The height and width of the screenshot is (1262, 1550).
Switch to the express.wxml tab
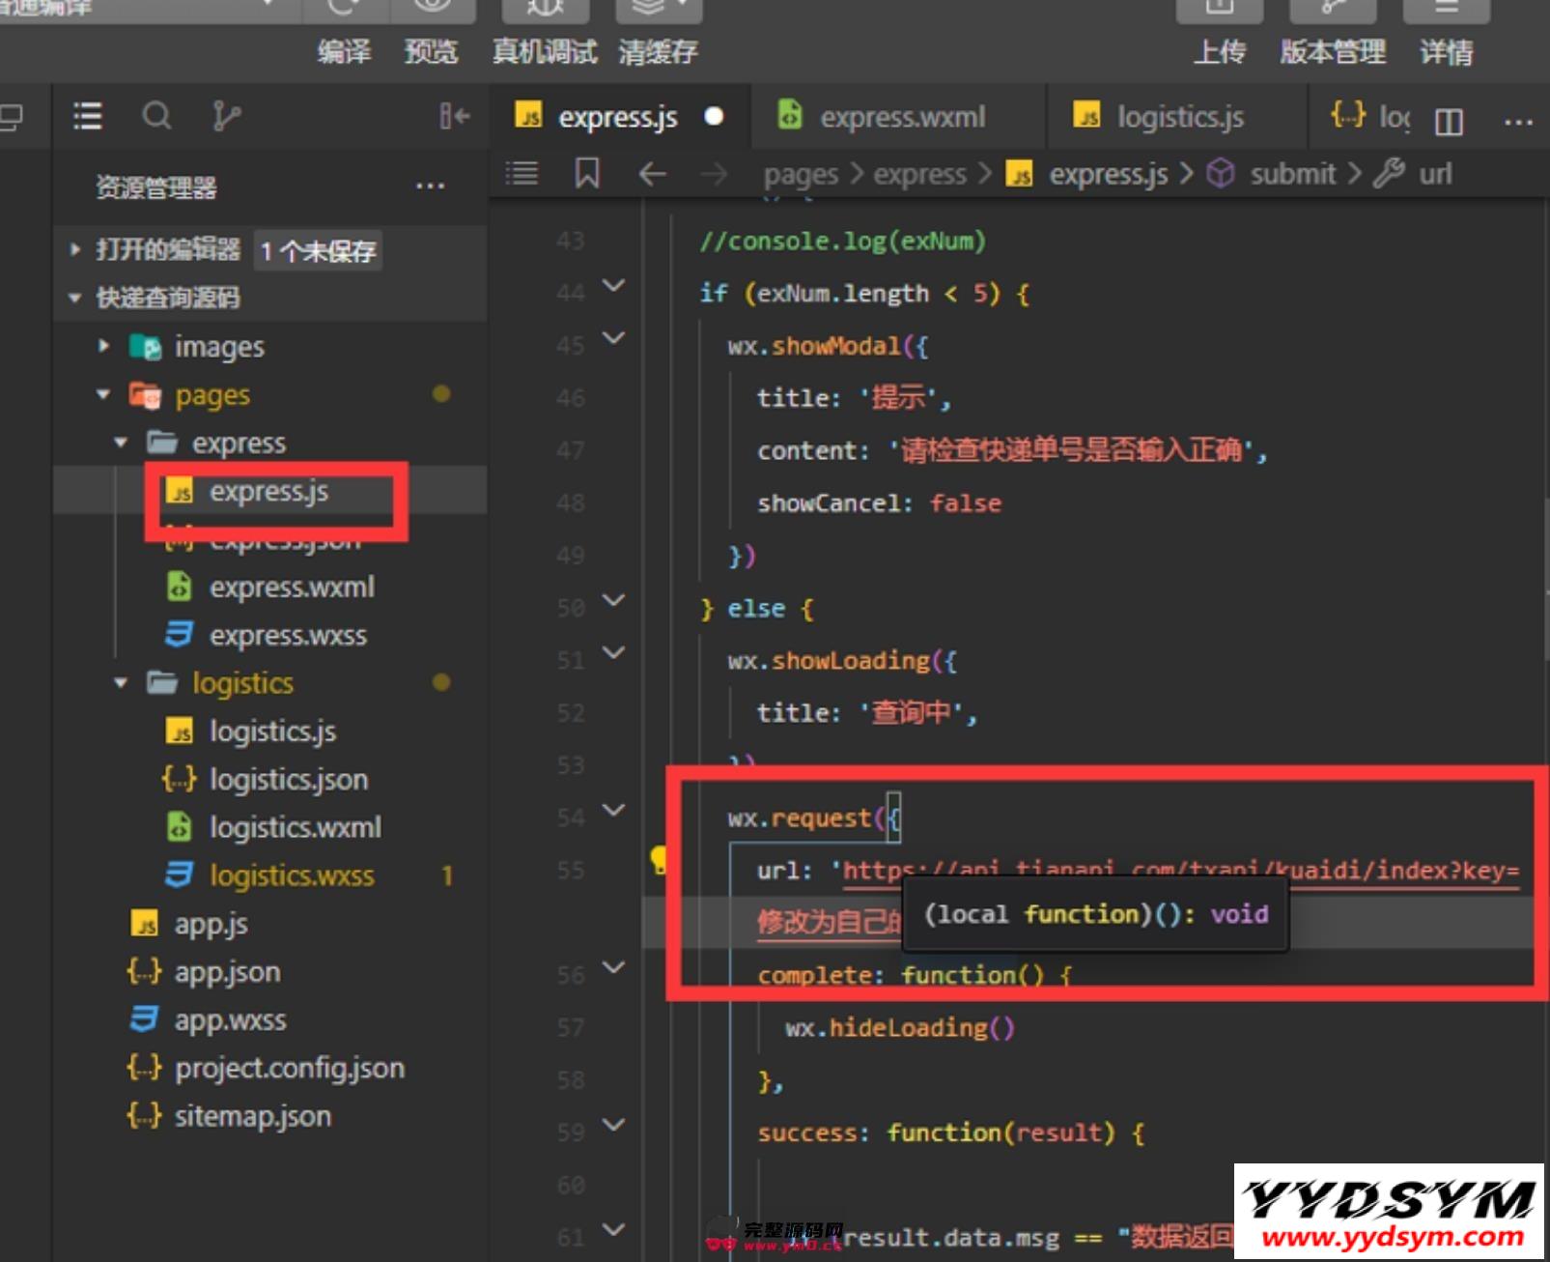899,116
